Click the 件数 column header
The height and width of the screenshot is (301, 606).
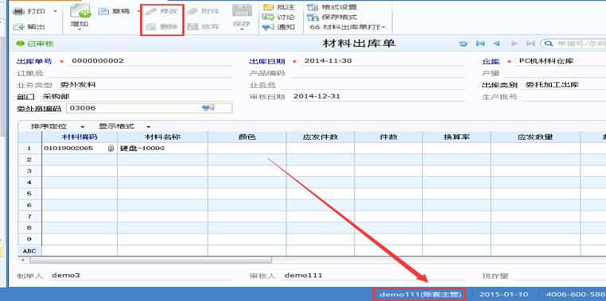pyautogui.click(x=388, y=137)
